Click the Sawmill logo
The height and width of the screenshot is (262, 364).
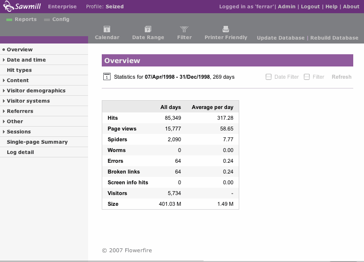[22, 7]
